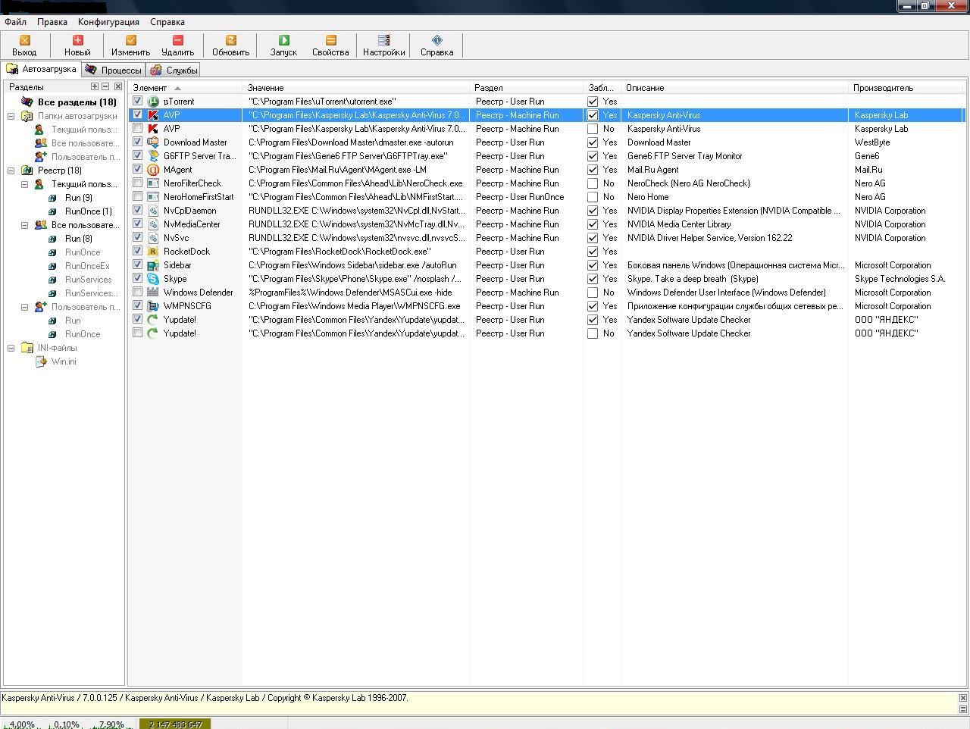Viewport: 970px width, 729px height.
Task: Click the Запуск run toolbar icon
Action: click(x=283, y=40)
